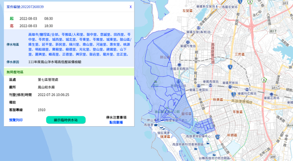
Task: Click the 高雄前鎮科技產業園區 factory icon
Action: click(x=208, y=143)
